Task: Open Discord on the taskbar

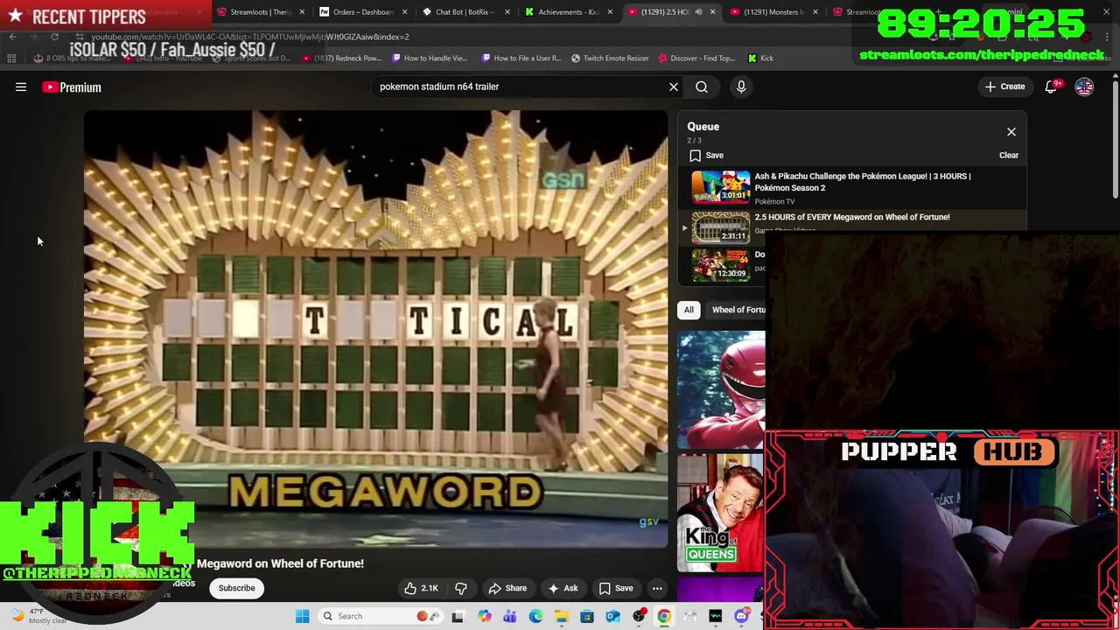Action: coord(741,616)
